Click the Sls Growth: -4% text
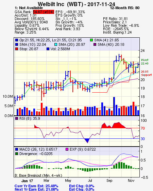Screen dimensions: 153x191 (69, 22)
